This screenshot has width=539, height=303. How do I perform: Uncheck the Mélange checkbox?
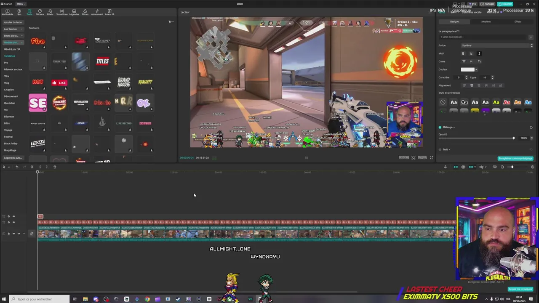pyautogui.click(x=440, y=127)
